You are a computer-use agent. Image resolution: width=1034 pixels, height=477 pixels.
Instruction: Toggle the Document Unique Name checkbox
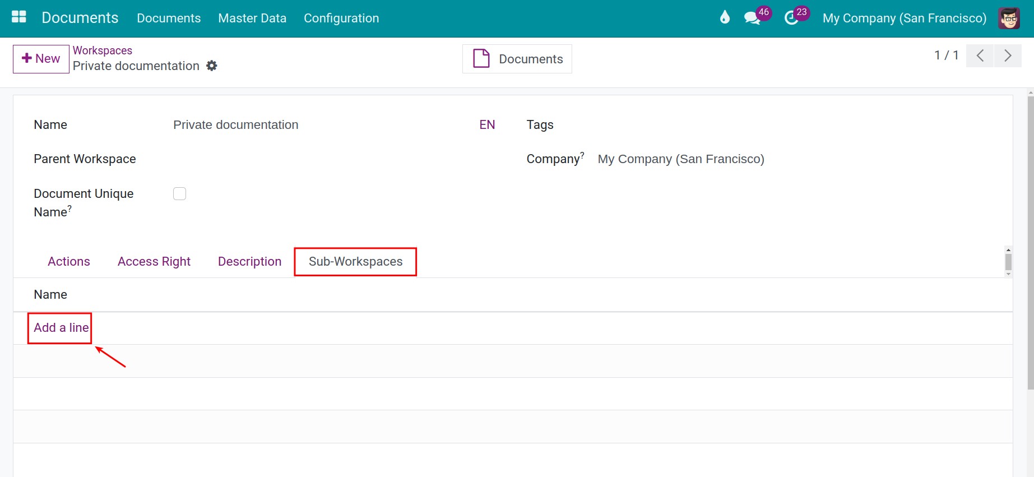(179, 193)
